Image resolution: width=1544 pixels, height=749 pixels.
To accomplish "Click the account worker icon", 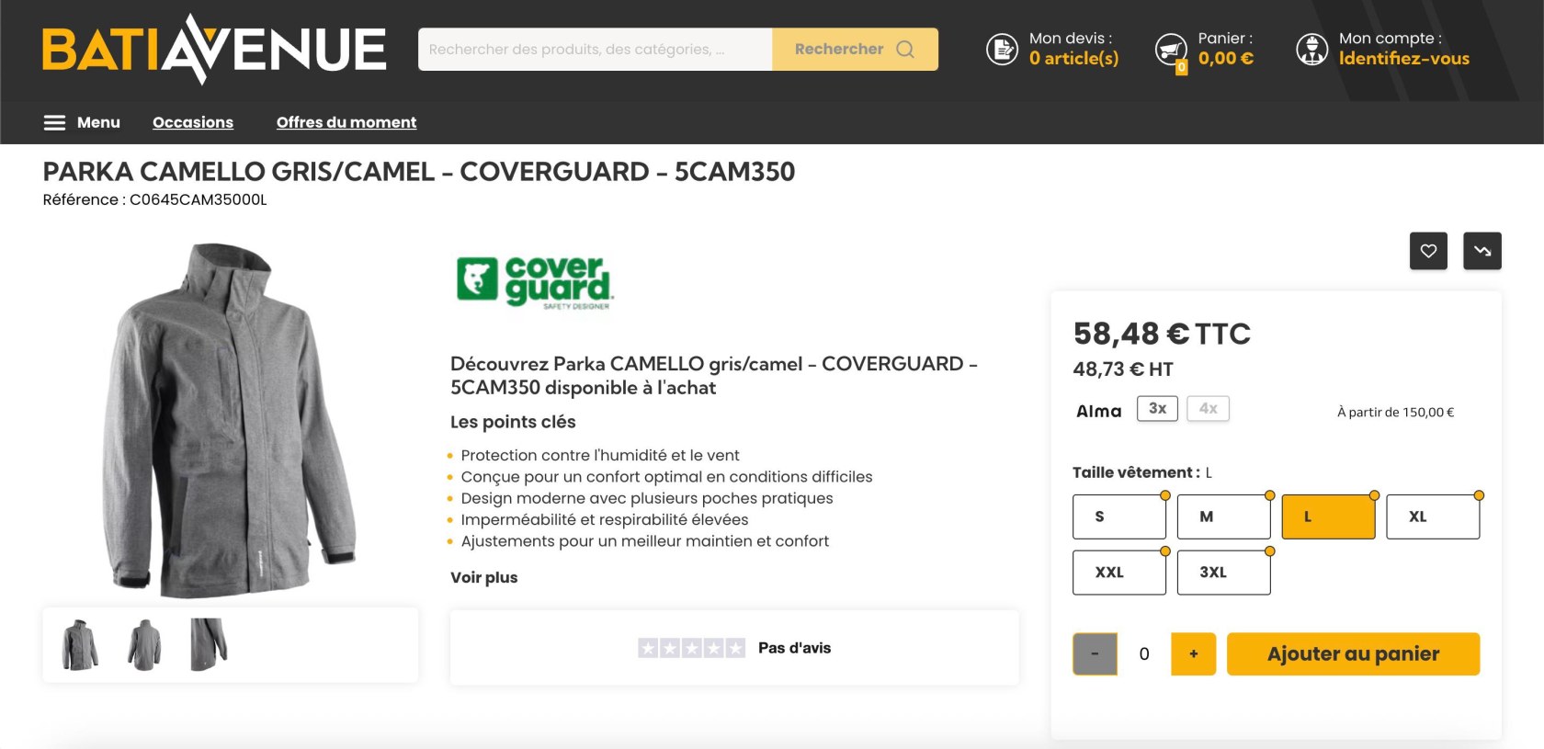I will (x=1311, y=50).
